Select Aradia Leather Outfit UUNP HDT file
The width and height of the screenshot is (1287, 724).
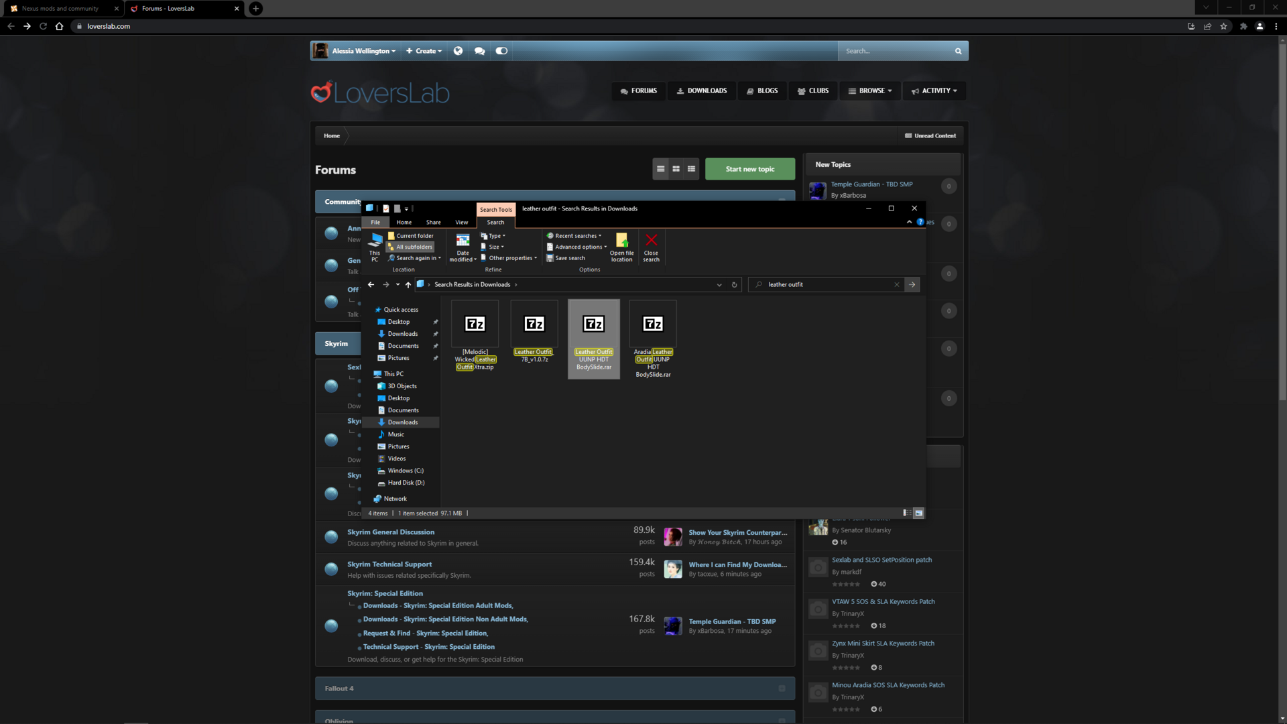(x=654, y=339)
